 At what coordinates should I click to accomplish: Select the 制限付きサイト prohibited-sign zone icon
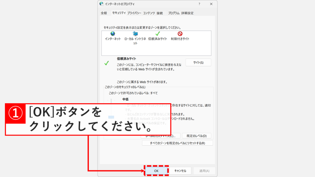(x=180, y=34)
